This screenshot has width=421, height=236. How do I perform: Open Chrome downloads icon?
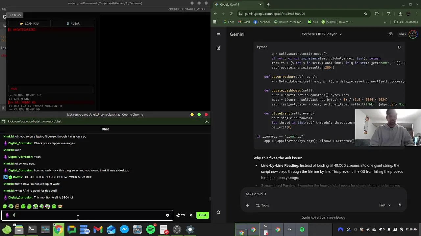tap(400, 14)
